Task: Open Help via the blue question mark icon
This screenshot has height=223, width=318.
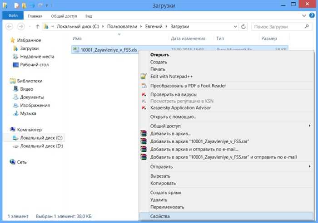Action: tap(312, 15)
